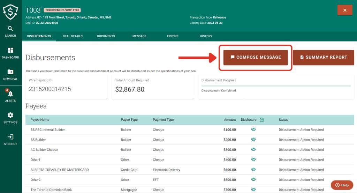This screenshot has width=357, height=193.
Task: Click the Wire Deposit ID 2315200014215
Action: (x=50, y=89)
